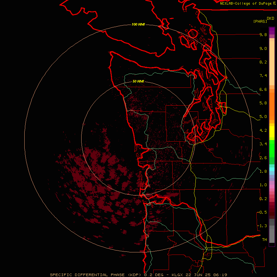This screenshot has height=277, width=277.
Task: Click the 1.8 color scale value
Action: (x=263, y=171)
